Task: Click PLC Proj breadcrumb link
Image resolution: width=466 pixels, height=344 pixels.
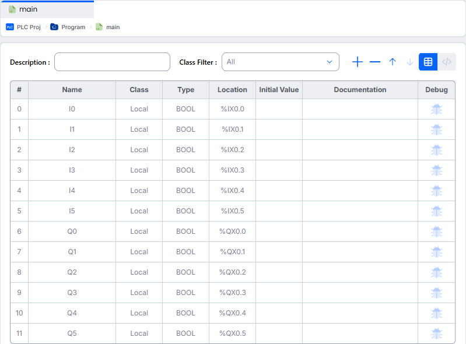Action: (29, 27)
